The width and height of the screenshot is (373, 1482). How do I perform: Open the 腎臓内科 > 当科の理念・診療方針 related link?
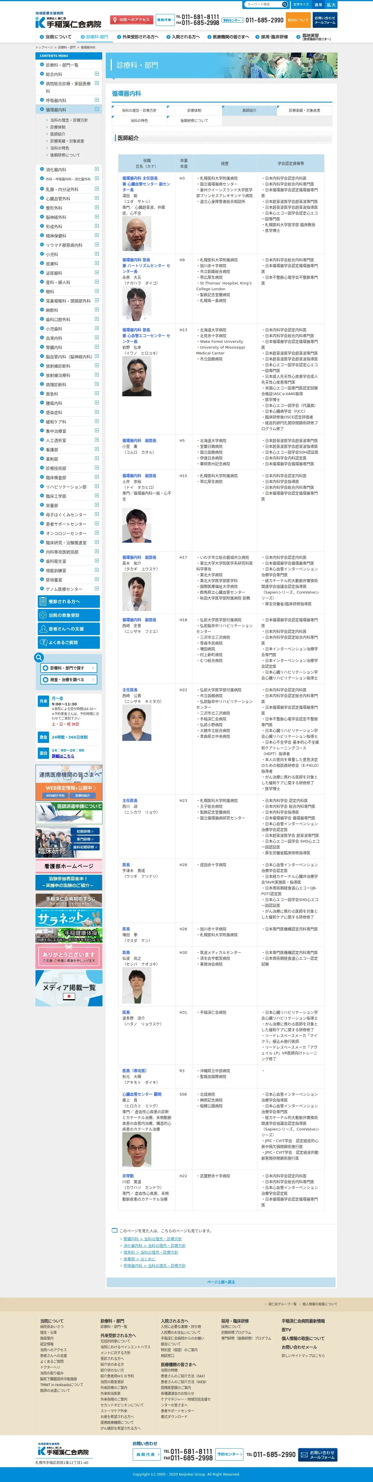click(153, 1239)
